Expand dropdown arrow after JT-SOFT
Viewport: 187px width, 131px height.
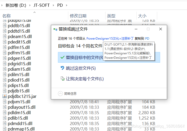[x=53, y=5]
